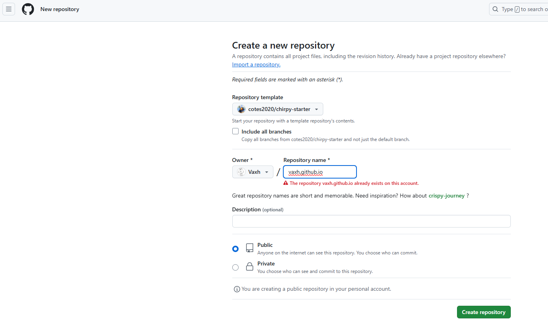Click the info circle icon
The image size is (548, 333).
(237, 289)
